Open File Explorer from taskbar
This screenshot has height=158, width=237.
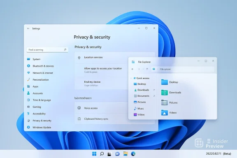click(125, 154)
